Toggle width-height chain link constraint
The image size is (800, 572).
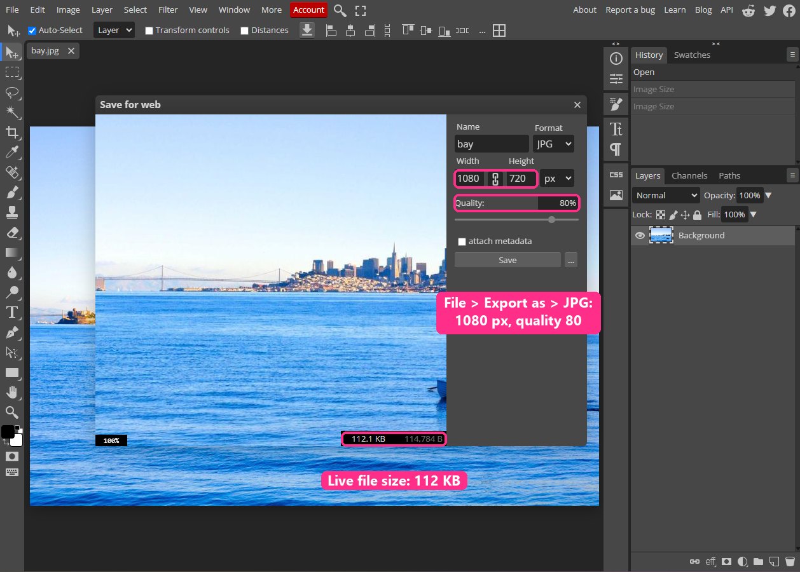(x=495, y=179)
